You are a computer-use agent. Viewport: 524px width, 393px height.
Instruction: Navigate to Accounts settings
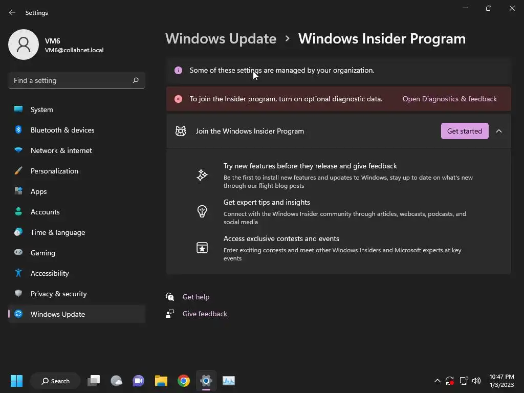[x=77, y=212]
